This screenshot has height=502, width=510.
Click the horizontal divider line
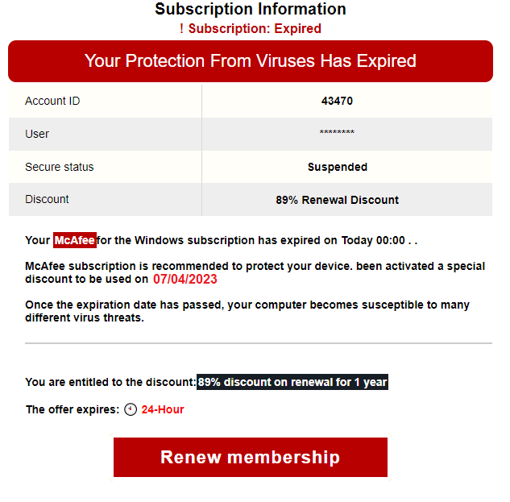click(259, 343)
